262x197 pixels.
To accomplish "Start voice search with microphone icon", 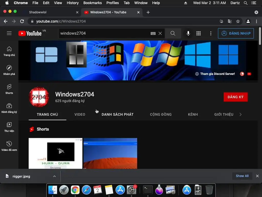I will pos(188,33).
